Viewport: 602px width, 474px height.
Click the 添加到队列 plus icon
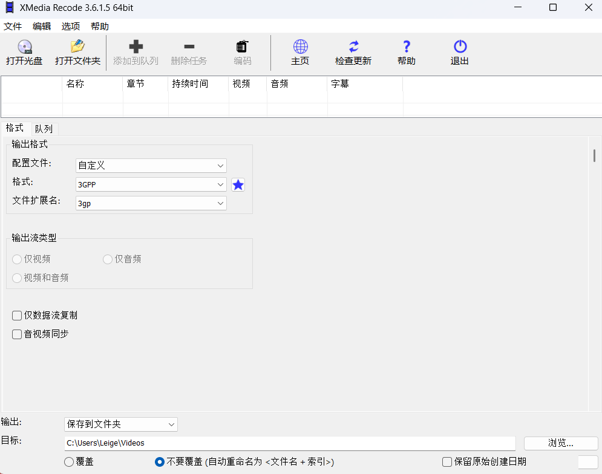coord(136,47)
